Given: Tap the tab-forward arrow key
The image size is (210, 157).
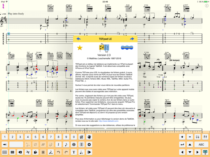Looking at the screenshot, I should point(5,144).
